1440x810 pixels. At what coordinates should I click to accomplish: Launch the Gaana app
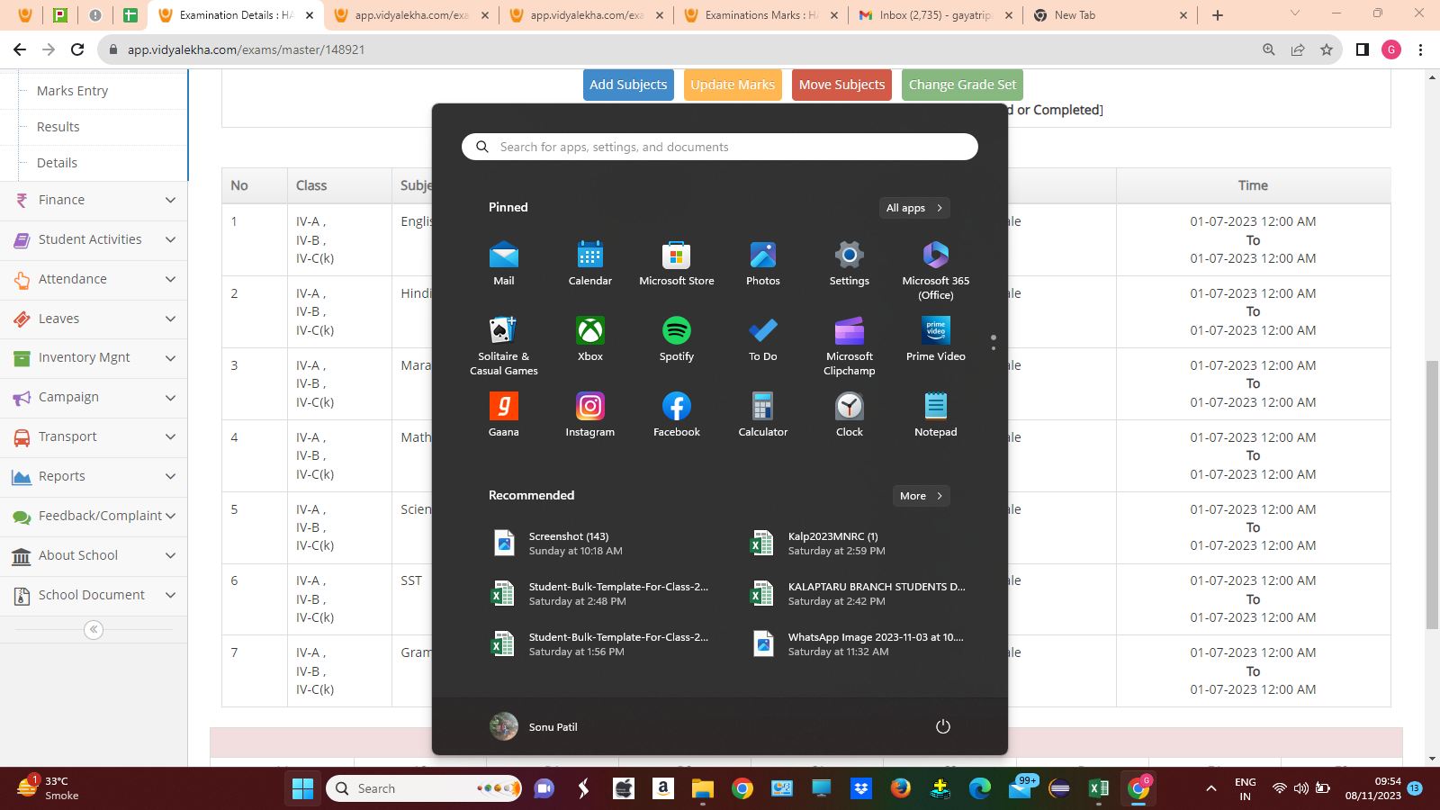click(x=504, y=415)
